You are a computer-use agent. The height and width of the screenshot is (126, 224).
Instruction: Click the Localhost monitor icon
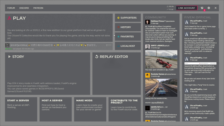coord(118,46)
